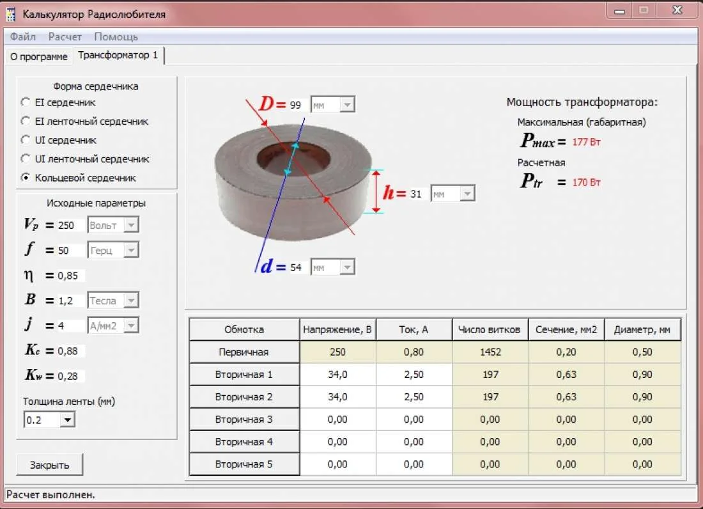Open the мм unit dropdown for D
The height and width of the screenshot is (509, 703).
(333, 105)
